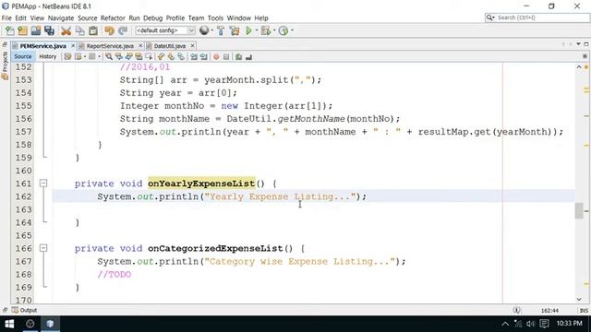The image size is (591, 332).
Task: Click the Find Selection magnifier icon
Action: pos(109,57)
